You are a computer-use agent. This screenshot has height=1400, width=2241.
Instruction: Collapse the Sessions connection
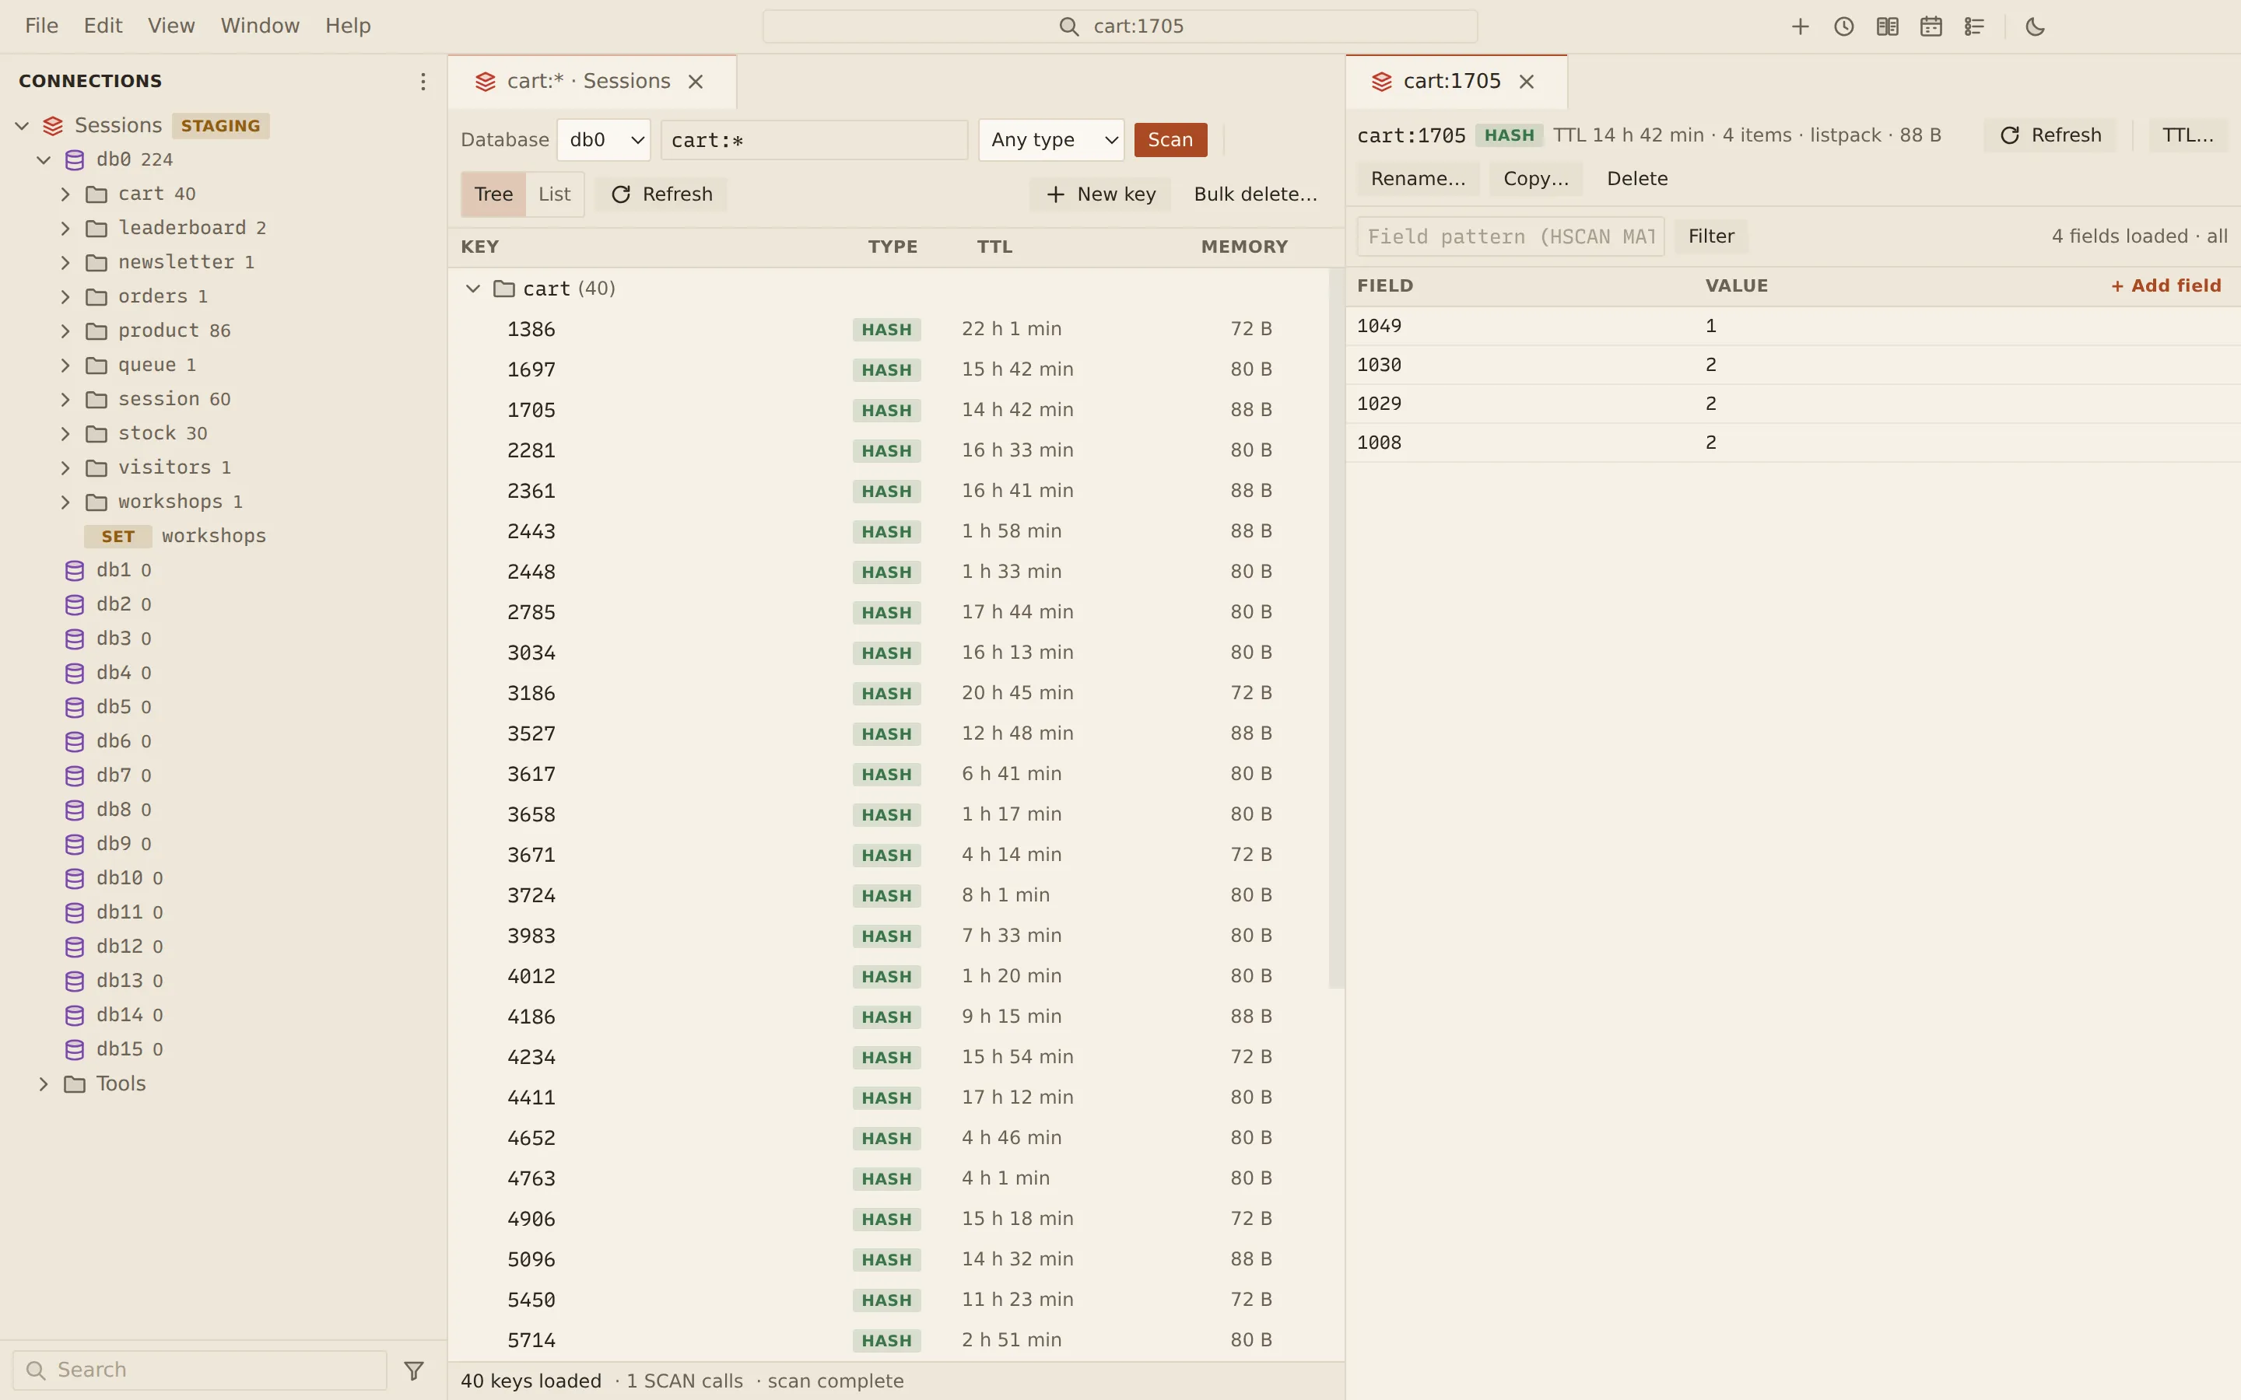(x=23, y=126)
